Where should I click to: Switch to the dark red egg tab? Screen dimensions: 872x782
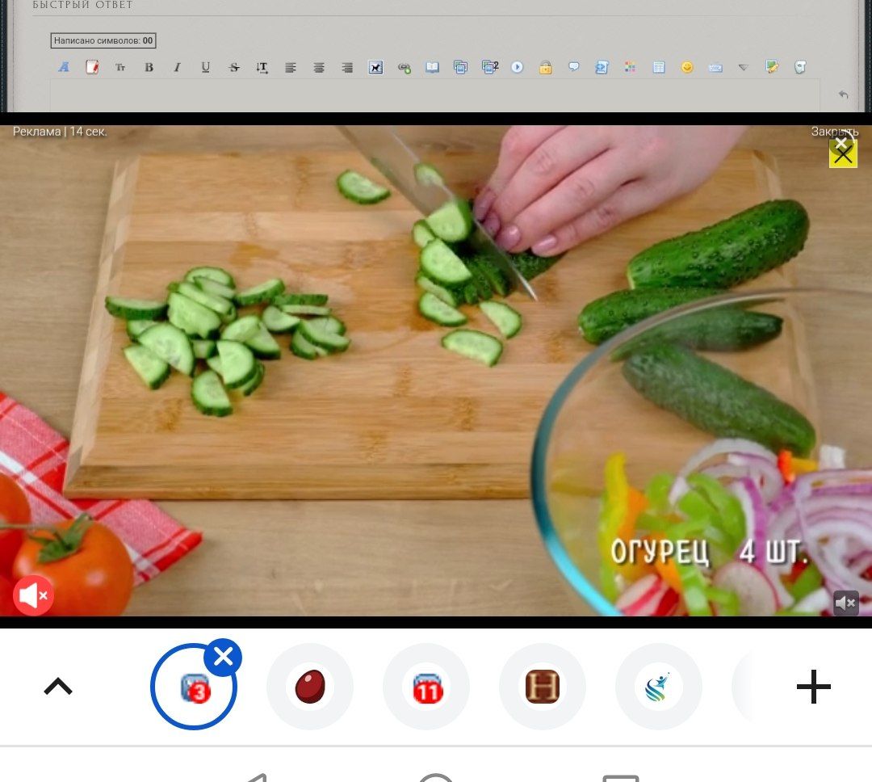tap(310, 687)
